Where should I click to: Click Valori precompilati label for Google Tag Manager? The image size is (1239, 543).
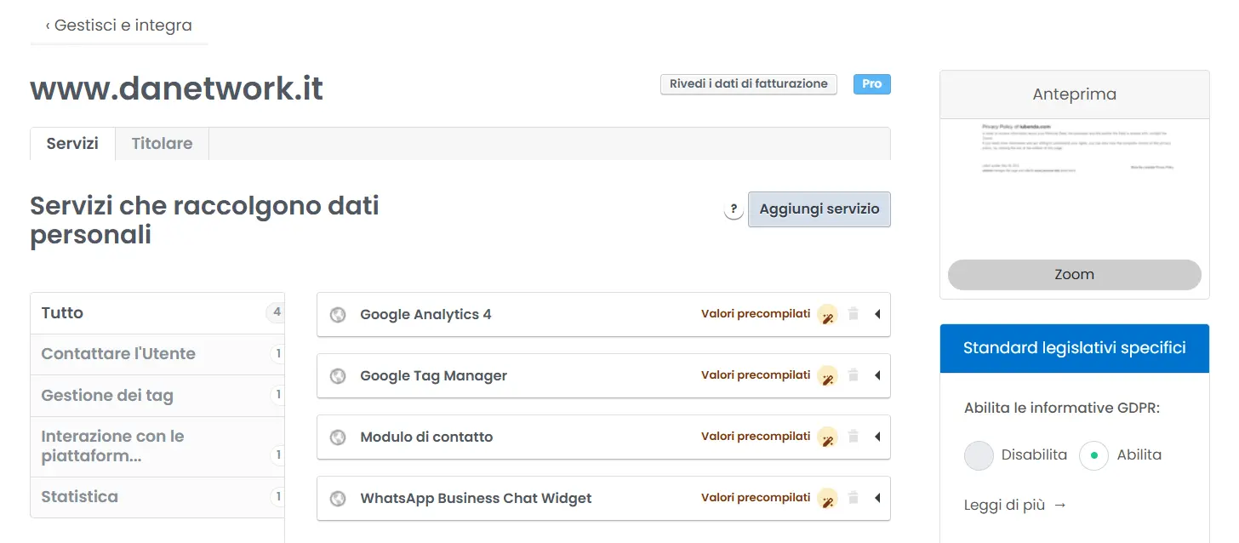point(756,375)
